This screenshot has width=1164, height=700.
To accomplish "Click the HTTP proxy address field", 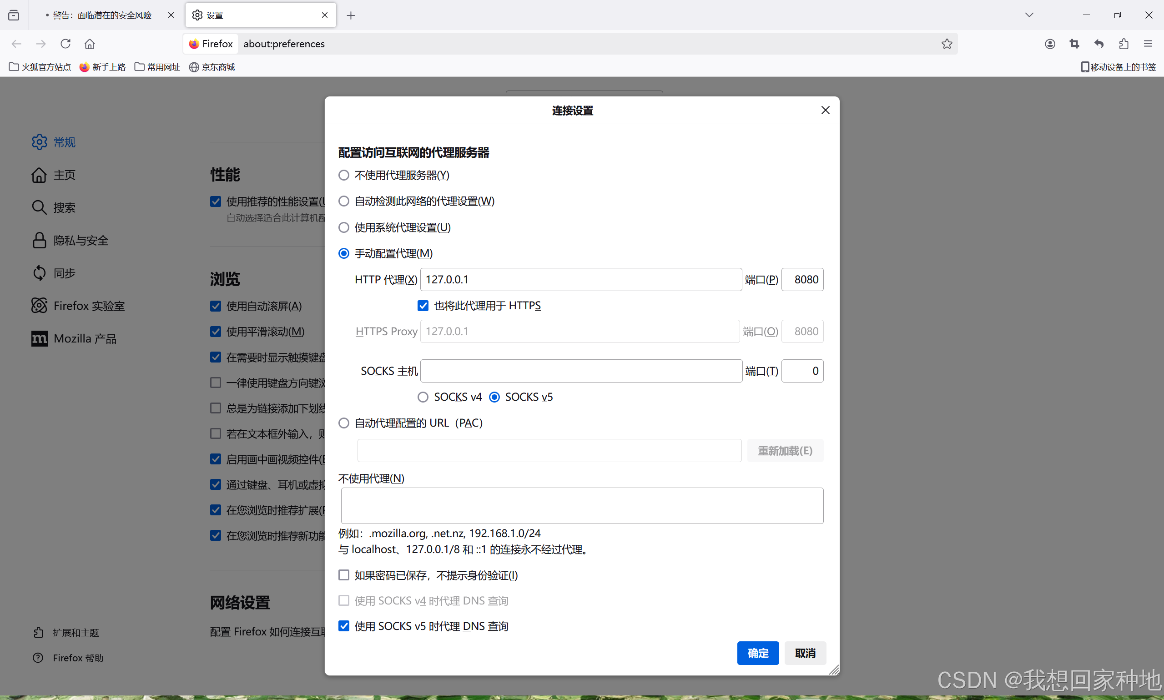I will pyautogui.click(x=580, y=280).
